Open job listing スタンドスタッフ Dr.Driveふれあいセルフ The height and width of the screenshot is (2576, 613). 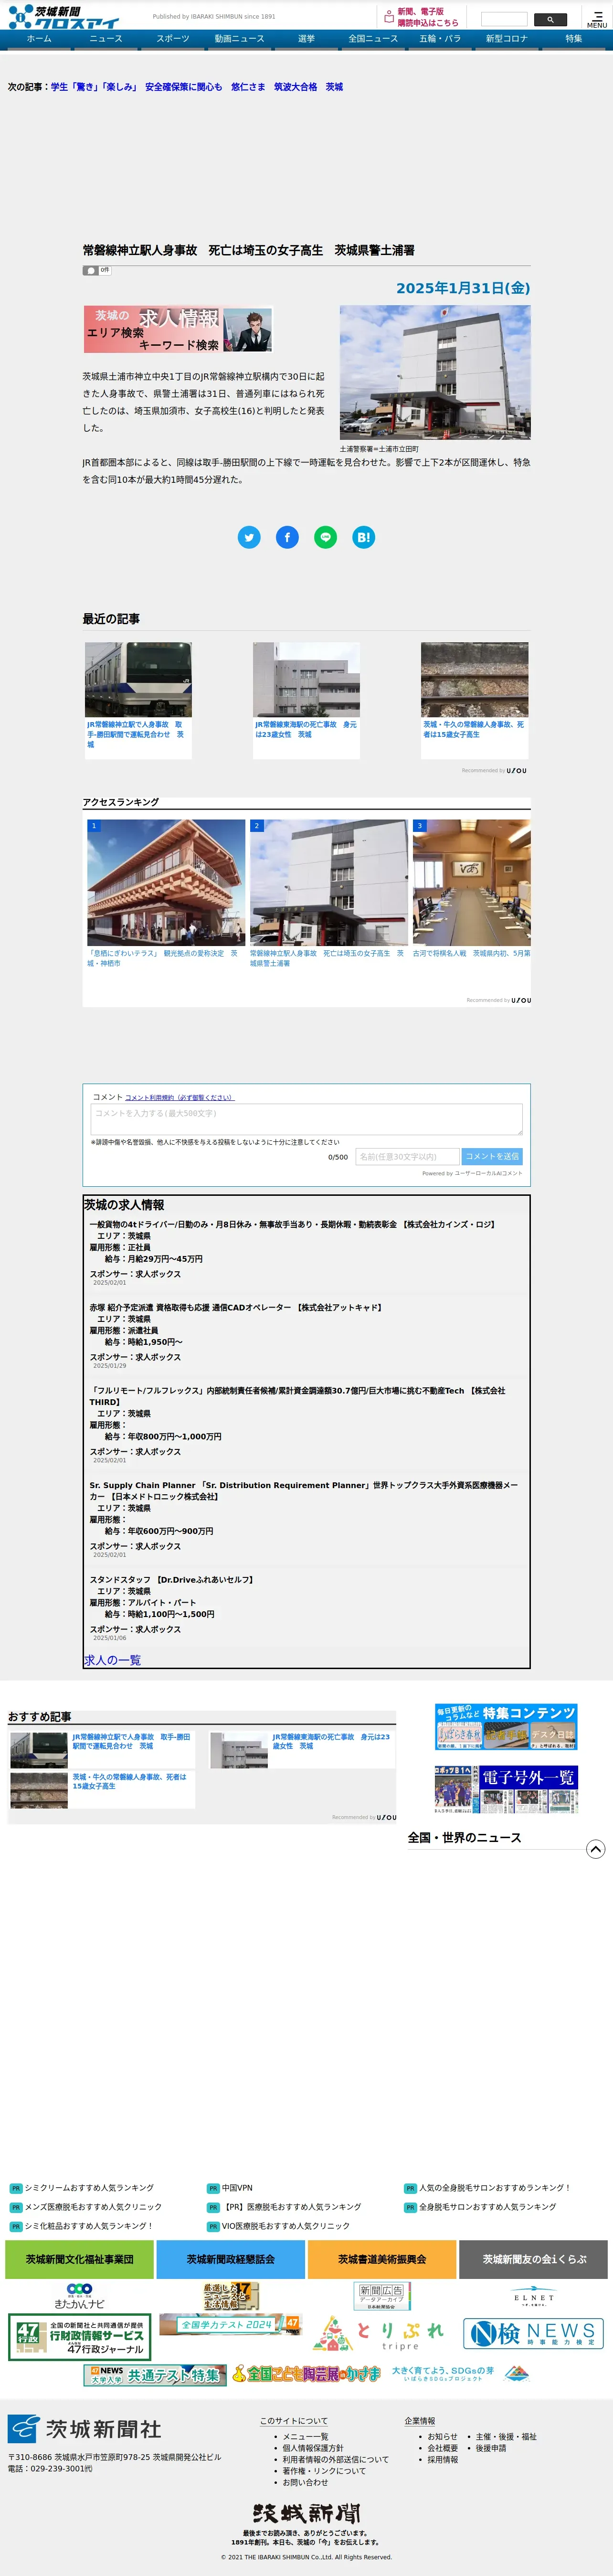(x=171, y=1580)
